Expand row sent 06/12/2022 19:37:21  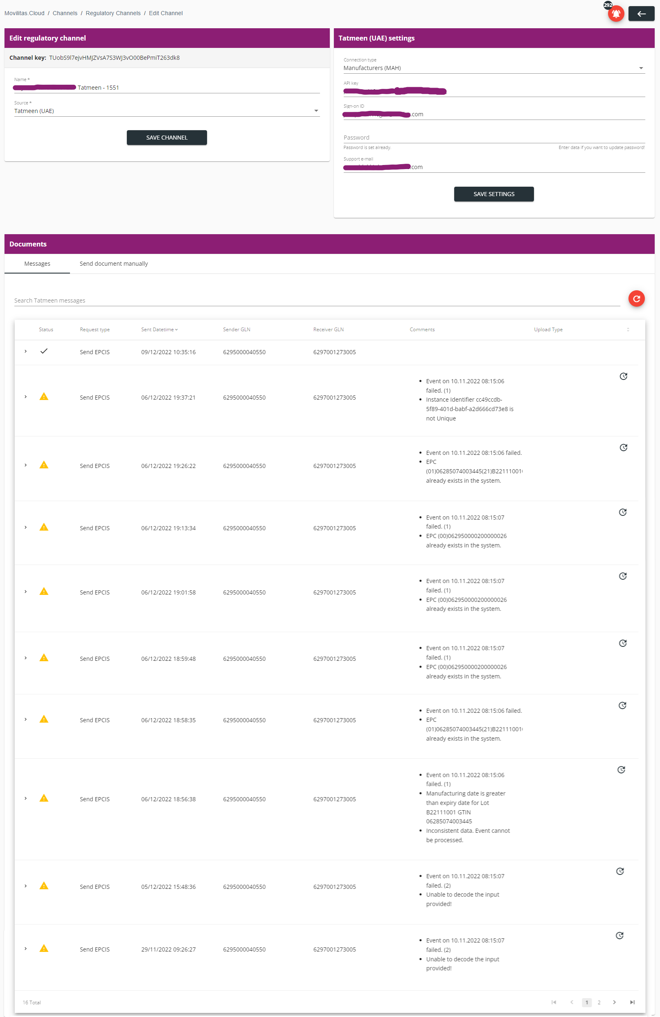(x=26, y=397)
